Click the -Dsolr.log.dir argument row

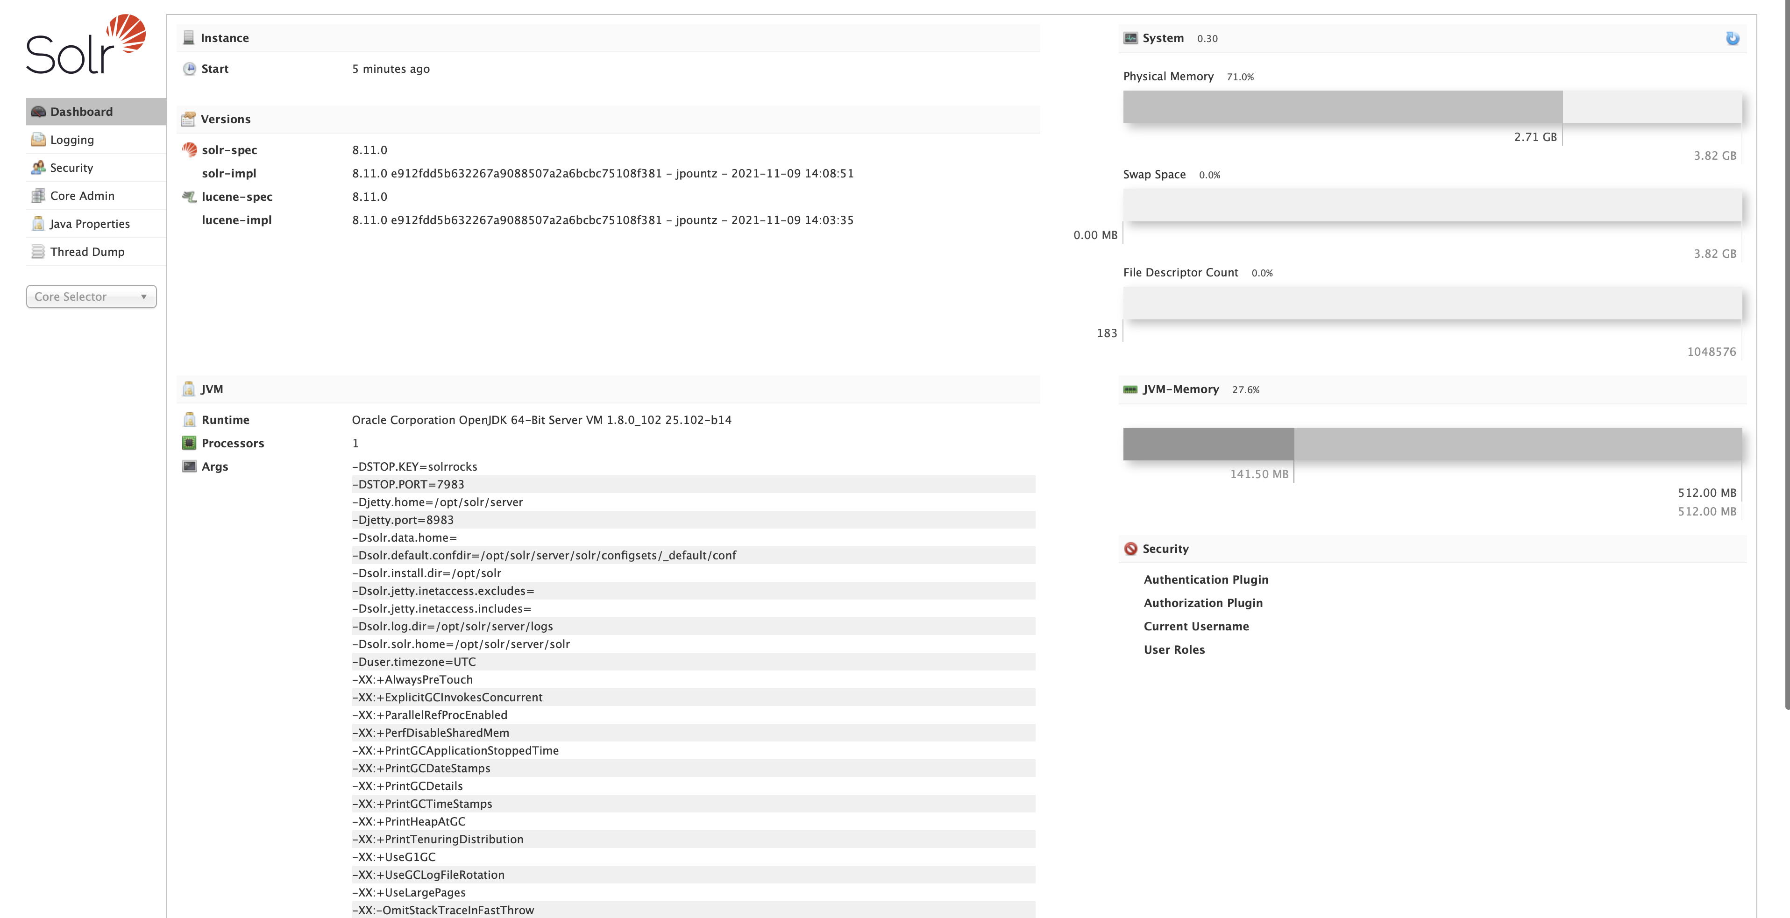pyautogui.click(x=694, y=626)
